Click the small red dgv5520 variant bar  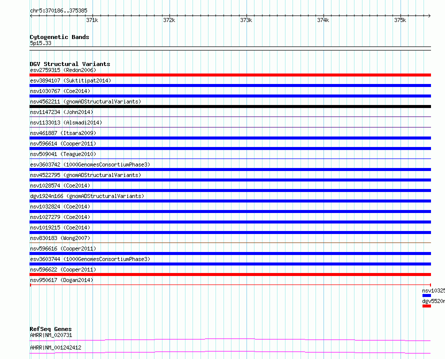(x=426, y=306)
